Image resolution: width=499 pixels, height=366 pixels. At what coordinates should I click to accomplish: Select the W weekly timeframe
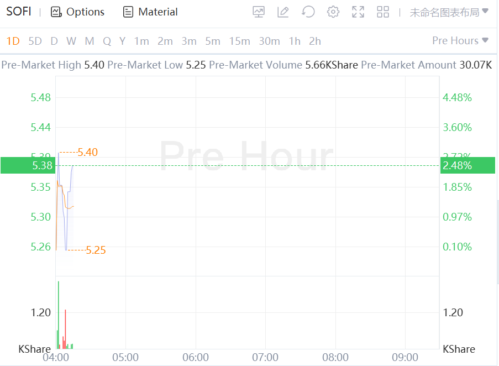(x=71, y=41)
